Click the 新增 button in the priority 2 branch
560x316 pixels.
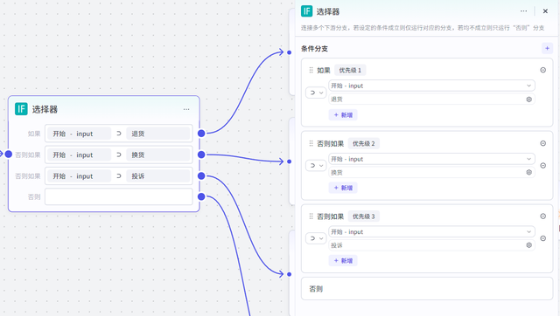click(x=343, y=188)
